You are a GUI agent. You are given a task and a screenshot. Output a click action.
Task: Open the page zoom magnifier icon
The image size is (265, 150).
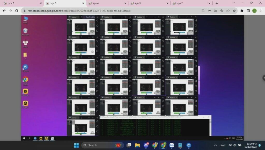point(222,11)
